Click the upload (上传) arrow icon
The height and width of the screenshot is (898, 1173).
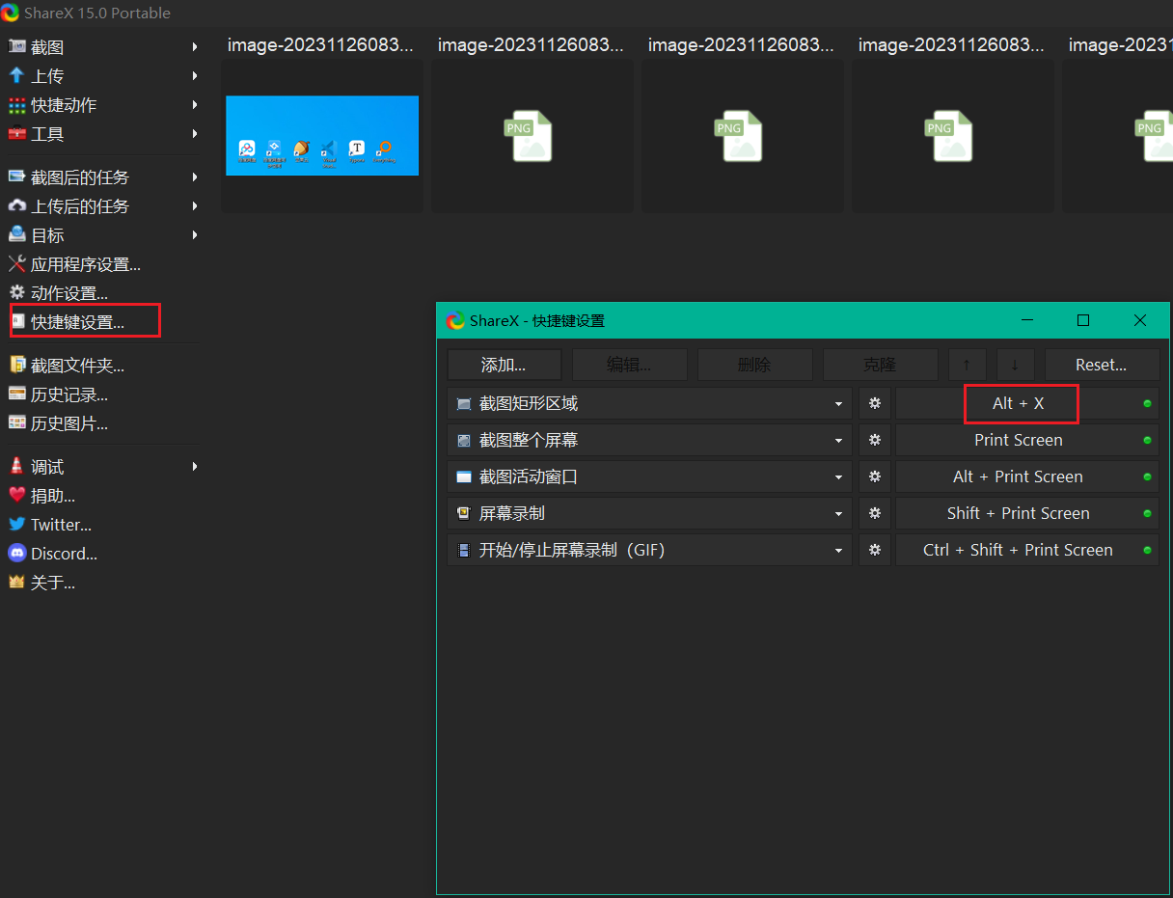coord(16,75)
